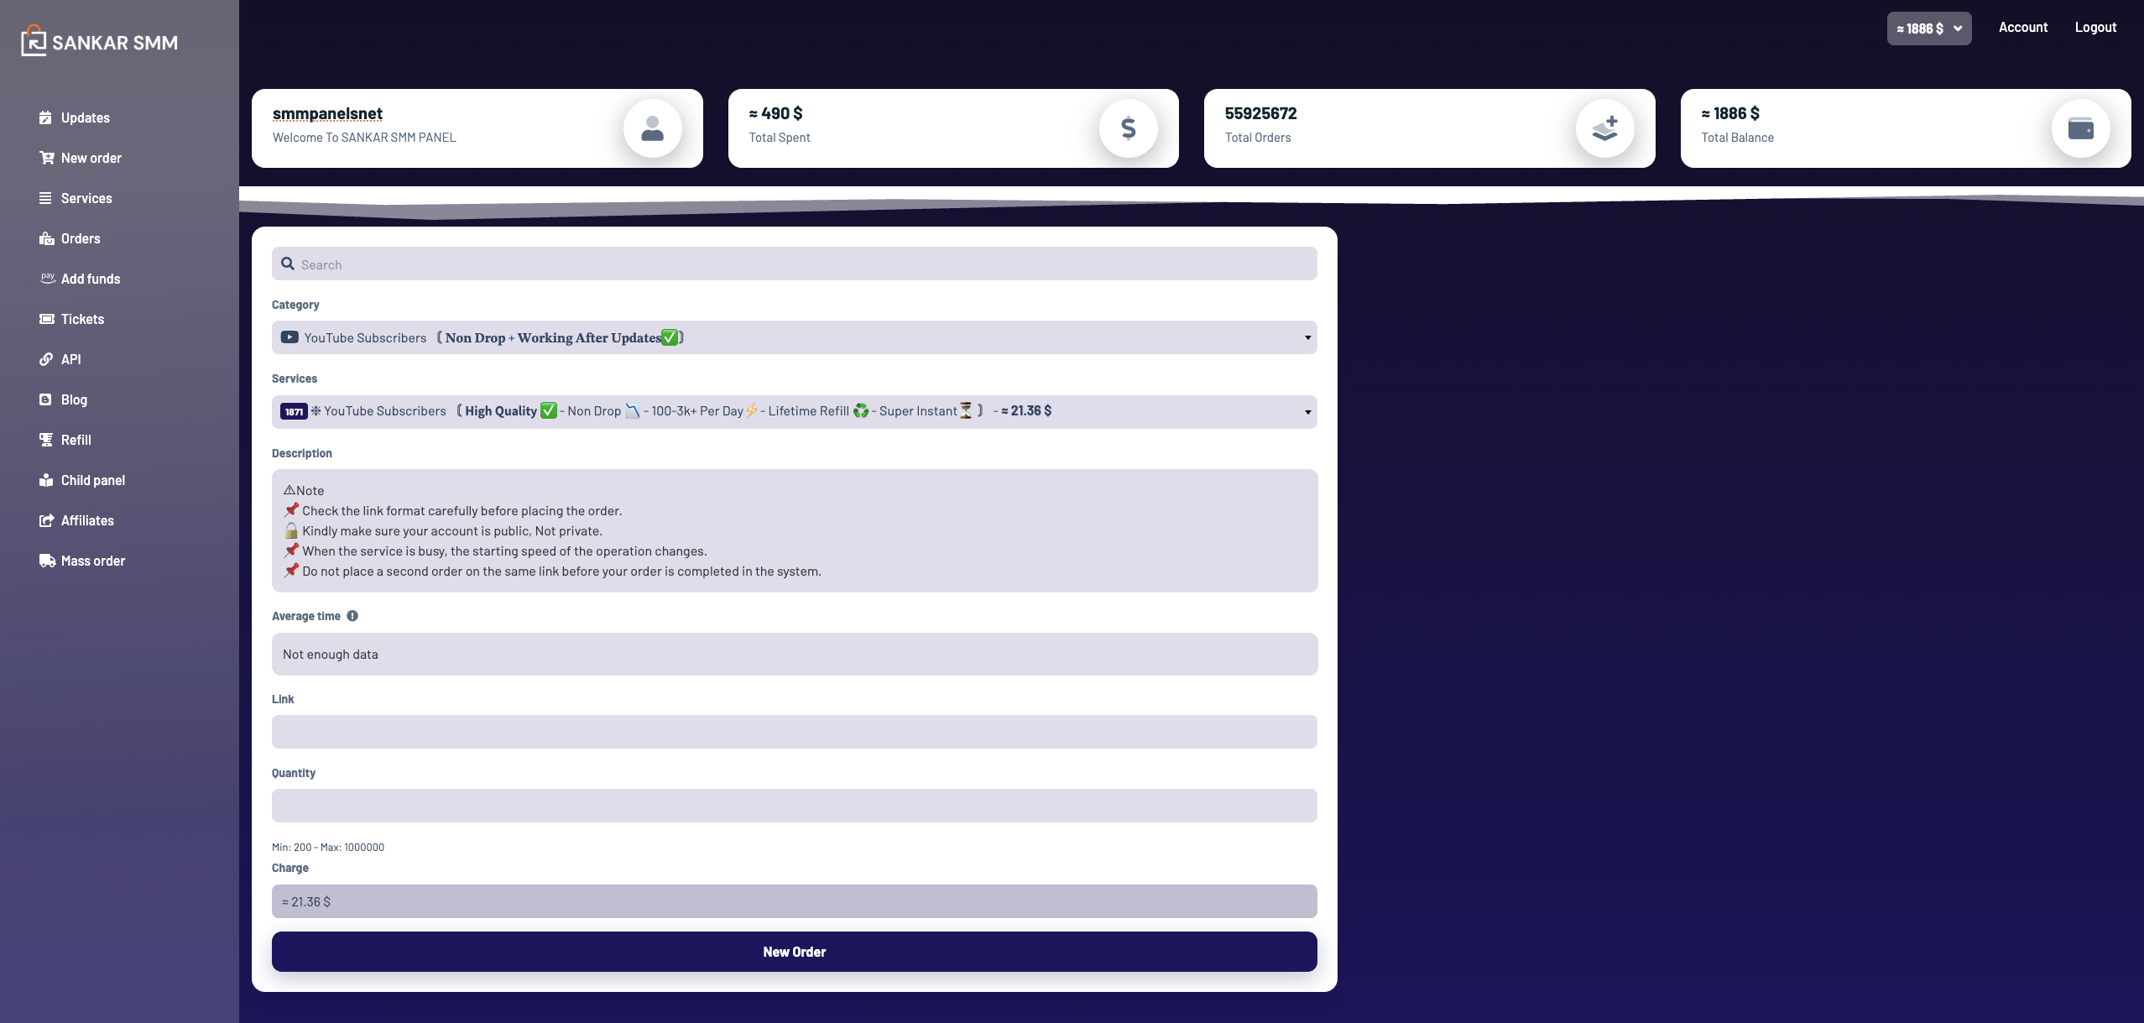Click the user avatar icon in welcome card
Screen dimensions: 2144x1023
[652, 128]
